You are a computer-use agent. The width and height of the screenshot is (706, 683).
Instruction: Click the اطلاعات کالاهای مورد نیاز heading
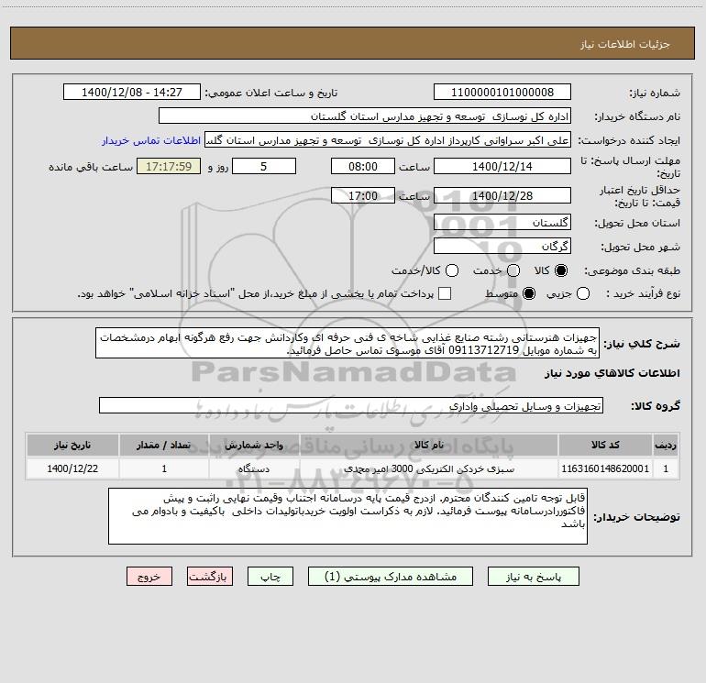pyautogui.click(x=612, y=373)
